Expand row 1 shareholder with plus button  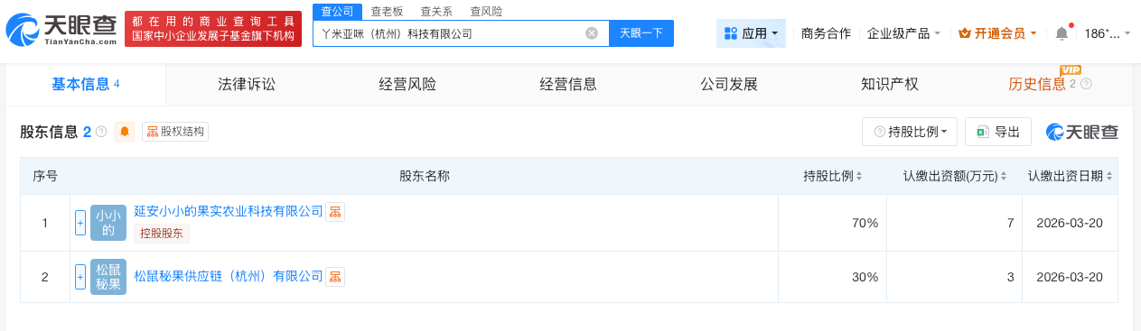80,223
